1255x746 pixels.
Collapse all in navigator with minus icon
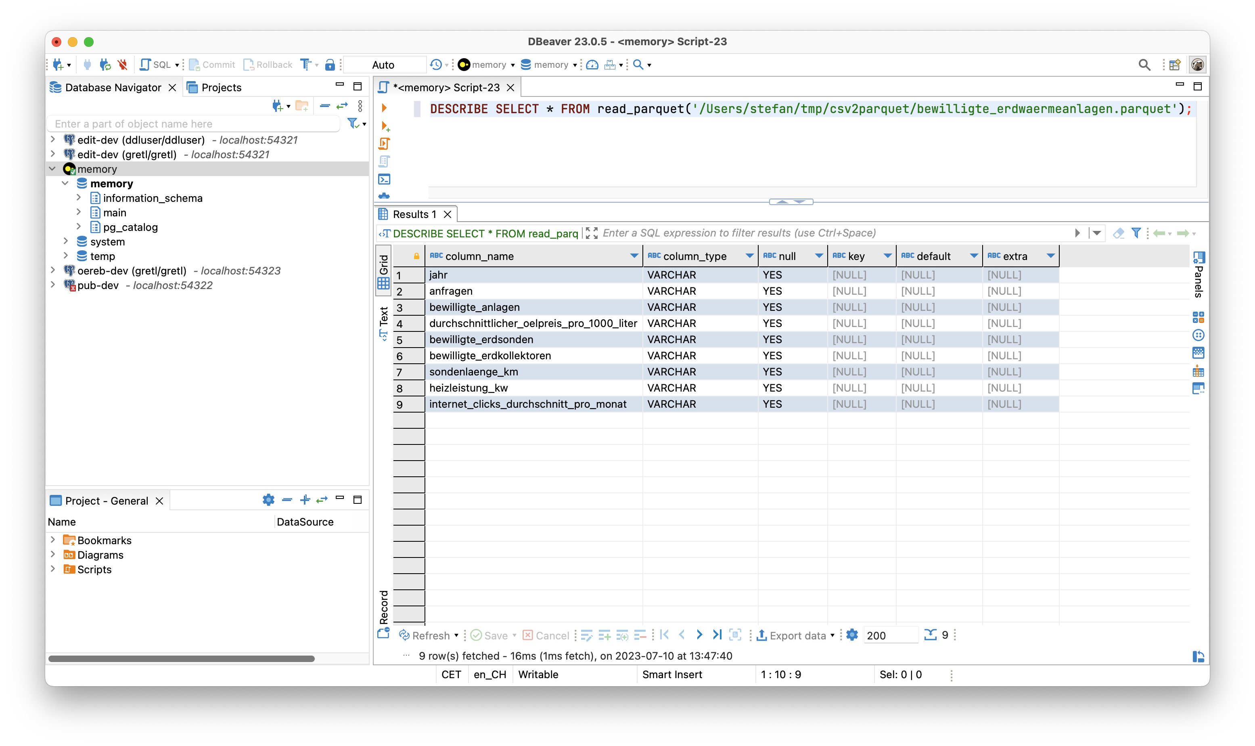[324, 106]
